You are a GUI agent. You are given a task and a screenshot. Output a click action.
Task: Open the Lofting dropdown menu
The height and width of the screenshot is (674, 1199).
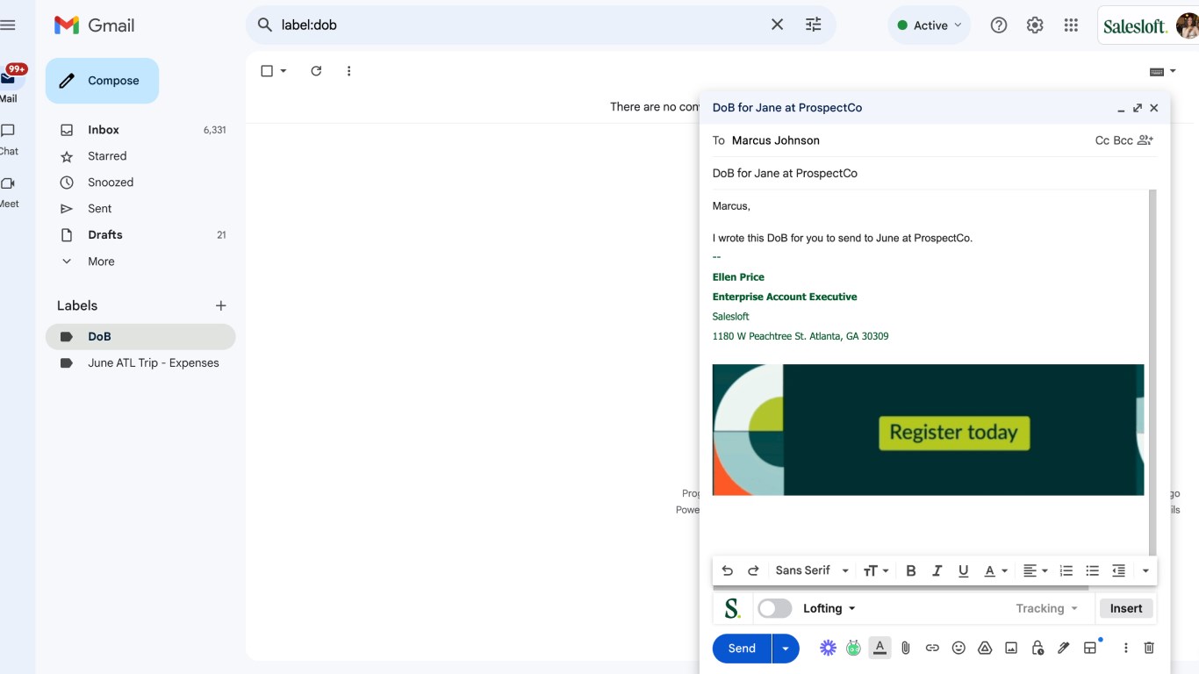[829, 608]
